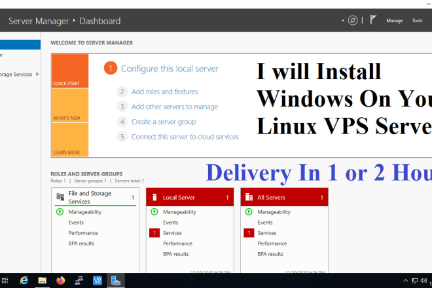432x288 pixels.
Task: Open BPA results in File and Storage Services
Action: click(x=81, y=243)
